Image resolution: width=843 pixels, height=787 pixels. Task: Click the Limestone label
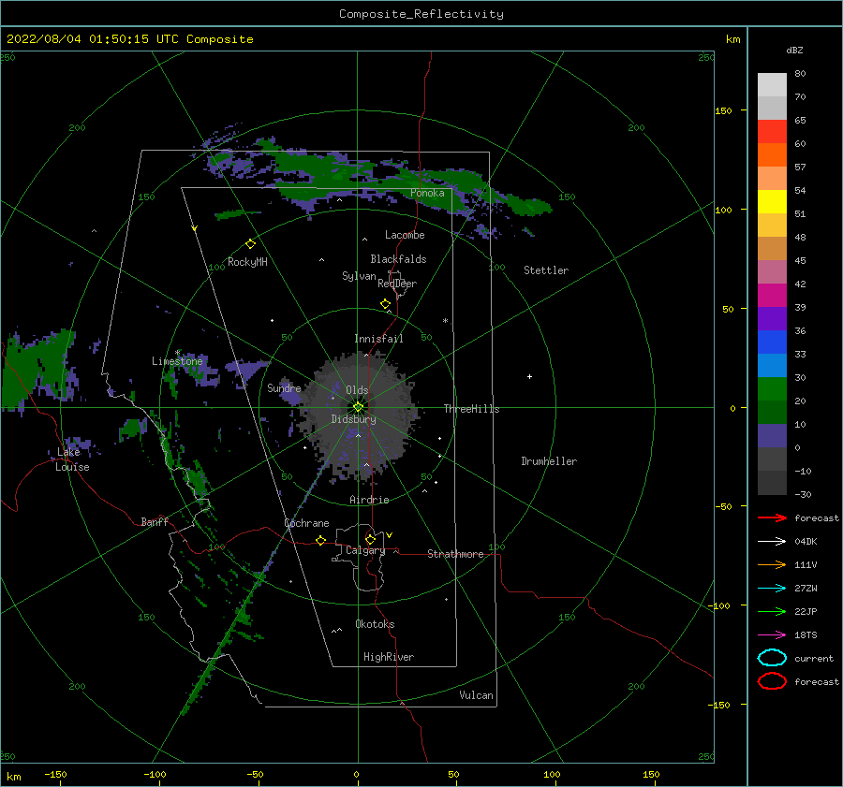(177, 361)
